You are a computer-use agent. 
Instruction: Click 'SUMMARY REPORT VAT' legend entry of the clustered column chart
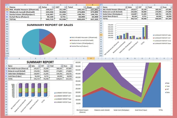pos(162,38)
